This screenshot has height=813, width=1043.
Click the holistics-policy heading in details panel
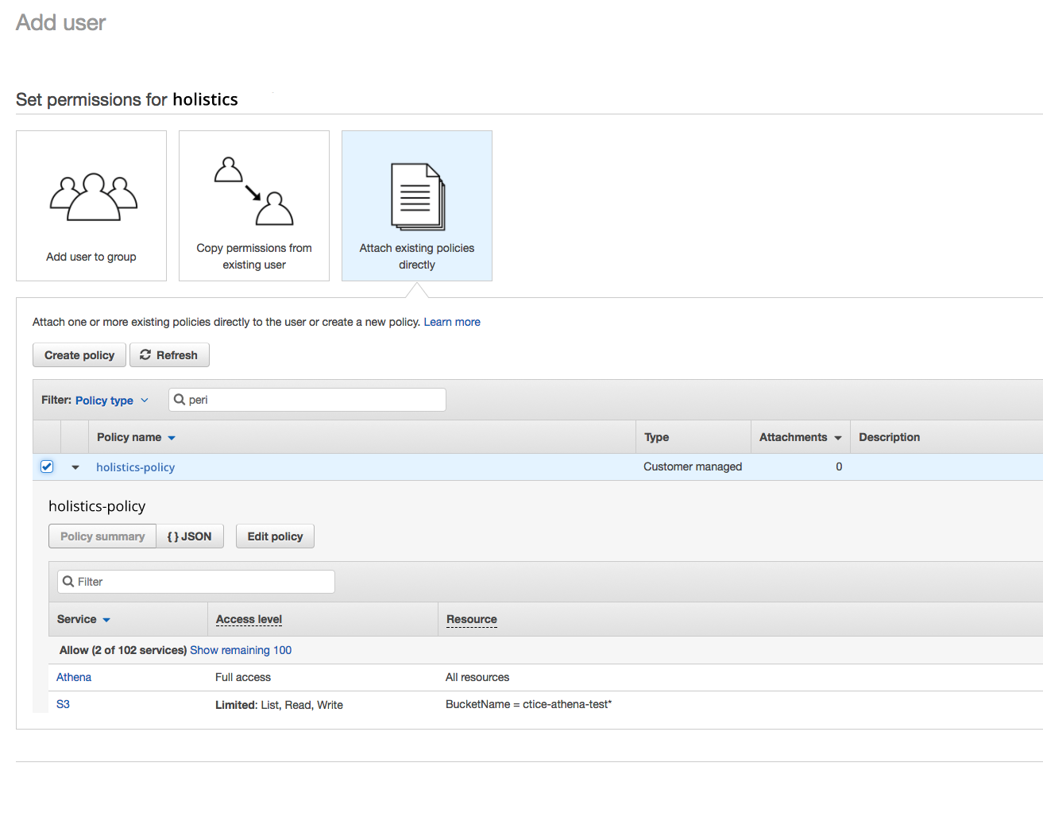coord(97,506)
